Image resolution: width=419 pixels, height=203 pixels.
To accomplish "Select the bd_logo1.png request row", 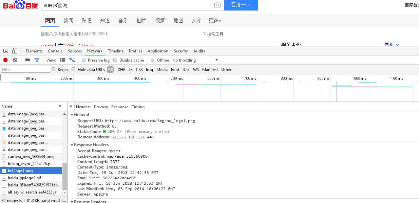I will point(31,171).
